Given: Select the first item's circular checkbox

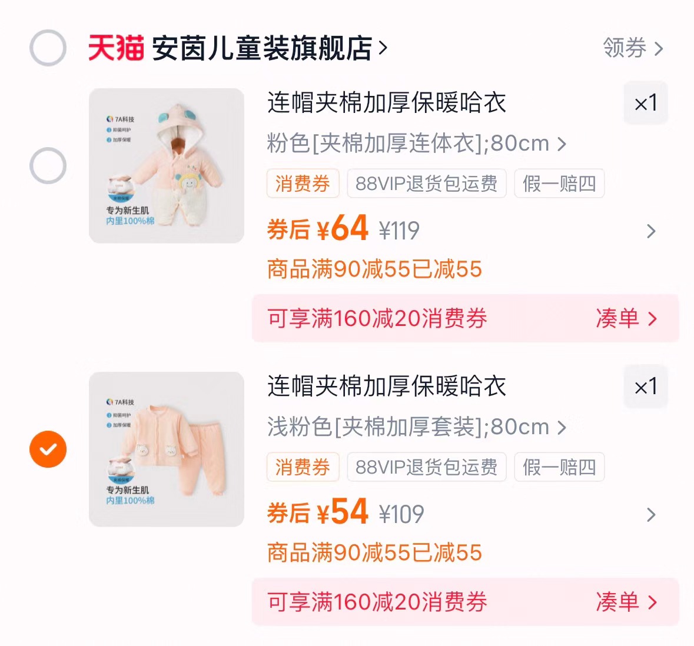Looking at the screenshot, I should (48, 165).
